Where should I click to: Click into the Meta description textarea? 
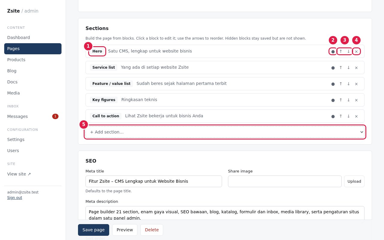225,213
